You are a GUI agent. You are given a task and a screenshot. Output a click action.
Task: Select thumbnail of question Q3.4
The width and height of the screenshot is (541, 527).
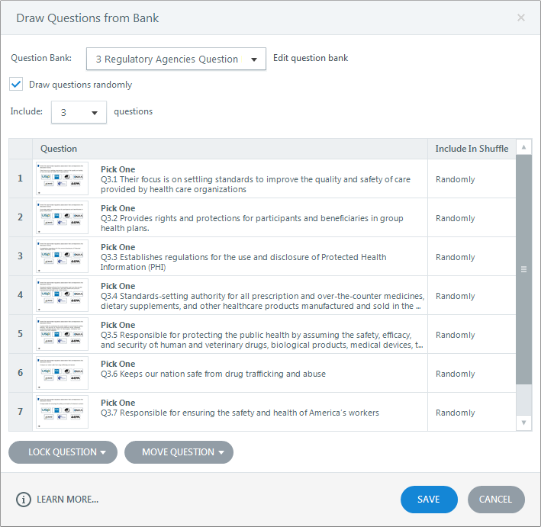pyautogui.click(x=62, y=295)
